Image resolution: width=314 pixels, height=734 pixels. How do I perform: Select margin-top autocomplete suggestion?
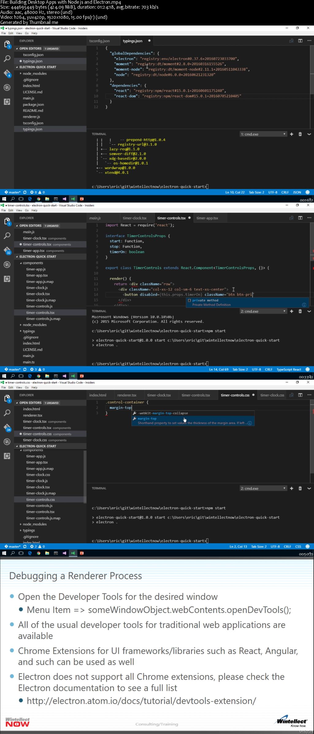(193, 421)
